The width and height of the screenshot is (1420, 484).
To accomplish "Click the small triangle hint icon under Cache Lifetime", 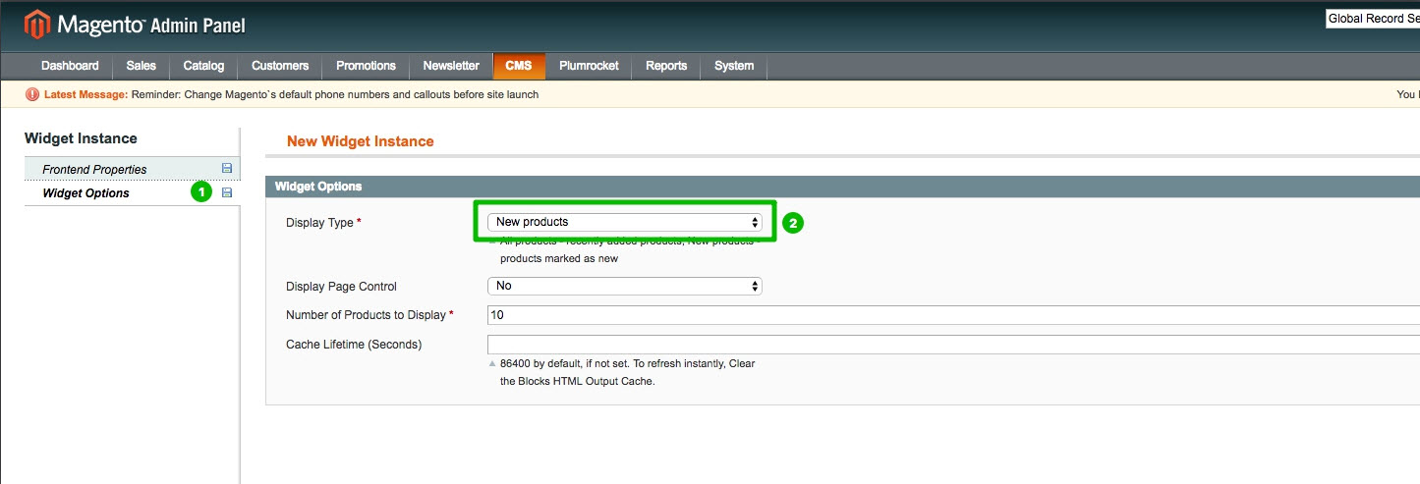I will click(492, 363).
